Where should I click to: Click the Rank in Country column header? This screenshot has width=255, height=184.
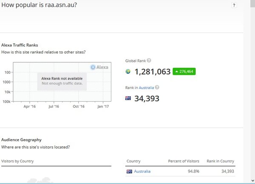(x=221, y=161)
